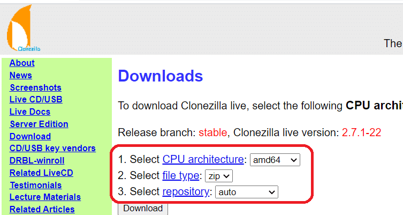Follow the file type hyperlink
403x215 pixels.
click(181, 176)
